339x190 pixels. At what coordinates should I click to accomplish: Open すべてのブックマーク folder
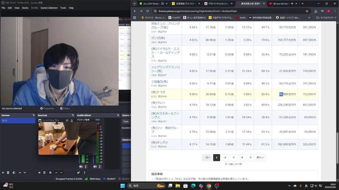pos(327,18)
